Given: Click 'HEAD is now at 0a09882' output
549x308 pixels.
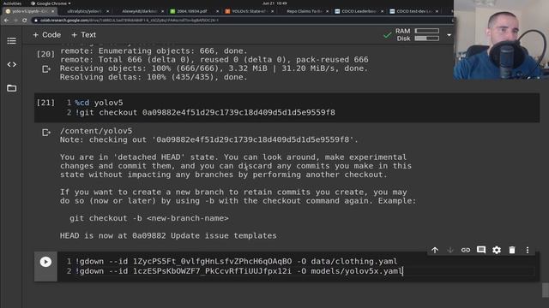Looking at the screenshot, I should [x=168, y=236].
